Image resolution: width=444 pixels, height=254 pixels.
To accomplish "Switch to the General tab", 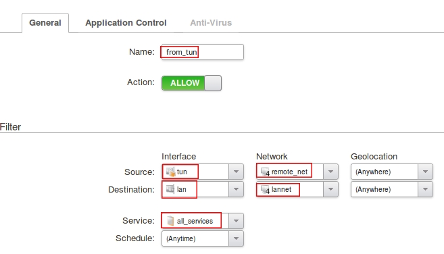I will [45, 23].
